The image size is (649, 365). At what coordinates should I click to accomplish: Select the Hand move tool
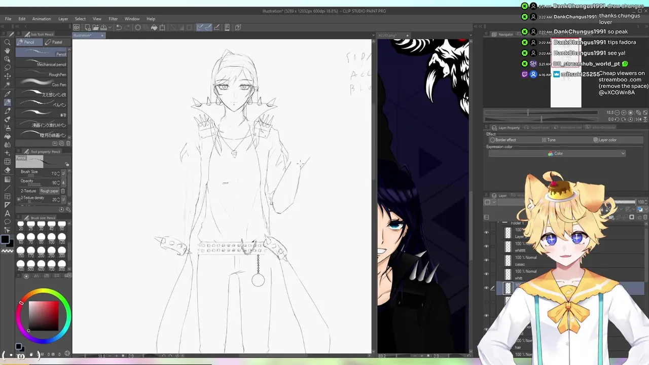tap(7, 51)
